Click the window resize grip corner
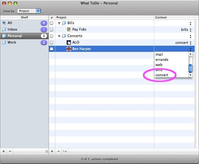The width and height of the screenshot is (199, 164). point(196,160)
